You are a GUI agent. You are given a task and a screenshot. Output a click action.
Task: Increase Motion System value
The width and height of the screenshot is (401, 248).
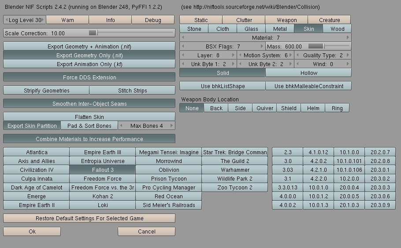click(290, 55)
